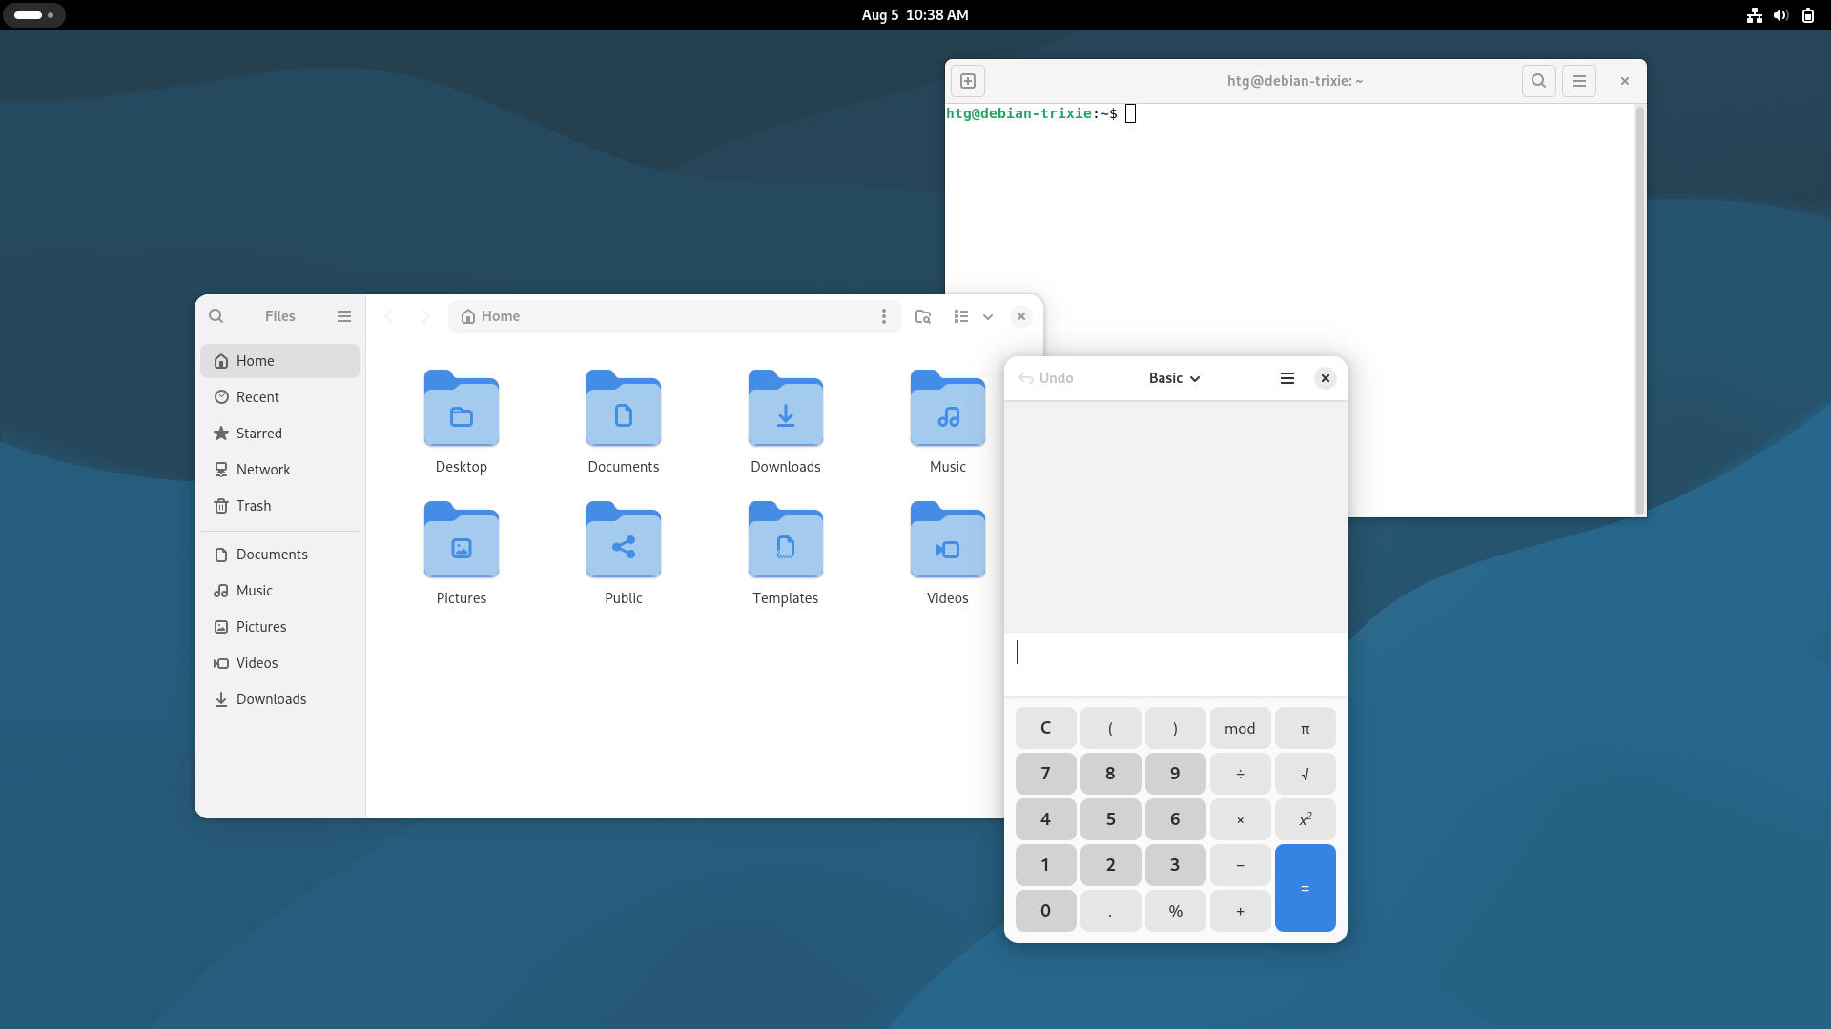The width and height of the screenshot is (1831, 1029).
Task: Click digit 0 on the calculator
Action: (x=1045, y=911)
